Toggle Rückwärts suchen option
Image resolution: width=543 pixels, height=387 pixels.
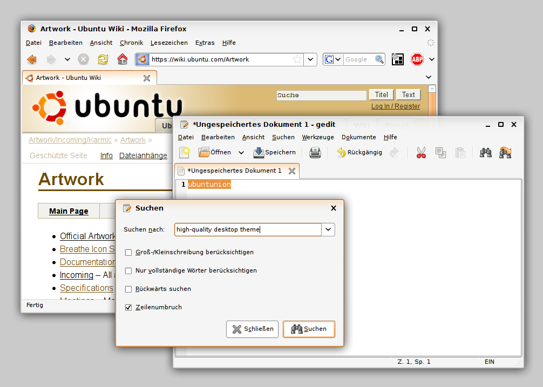(x=128, y=289)
